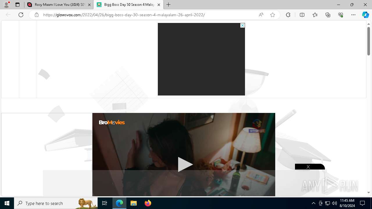Open Read aloud in address bar
This screenshot has height=209, width=372.
click(x=261, y=15)
